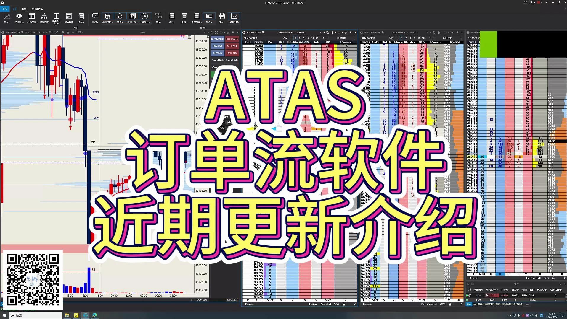Switch to the 许可证信息 tab
Screen dimensions: 567x319
tap(37, 9)
